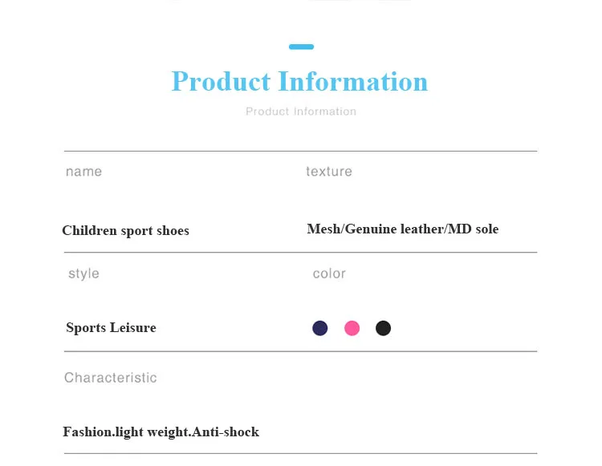Click the gray Product Information subtitle

tap(301, 111)
